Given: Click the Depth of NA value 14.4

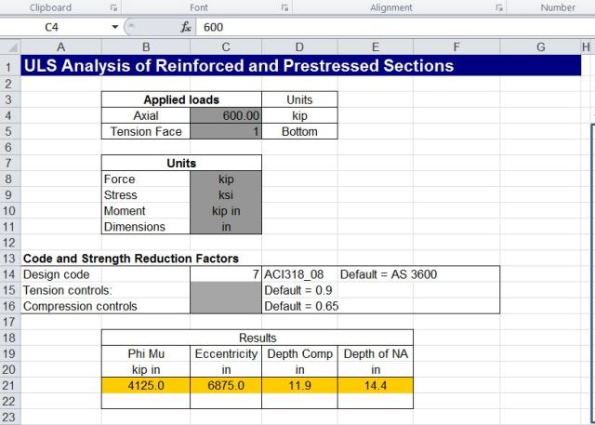Looking at the screenshot, I should point(376,385).
